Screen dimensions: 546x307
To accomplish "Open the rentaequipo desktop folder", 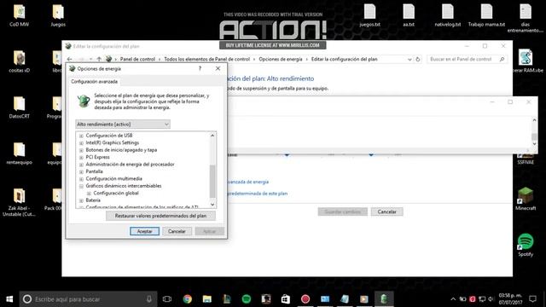I will click(19, 153).
